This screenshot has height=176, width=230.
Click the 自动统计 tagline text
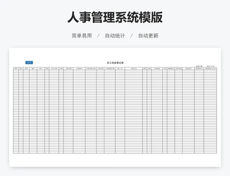[x=115, y=36]
